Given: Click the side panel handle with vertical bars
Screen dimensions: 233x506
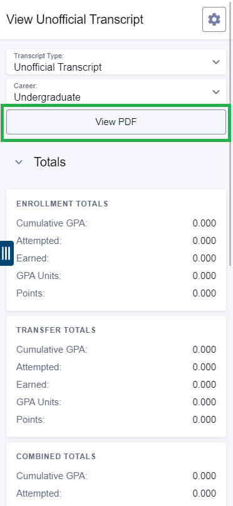Looking at the screenshot, I should 6,253.
